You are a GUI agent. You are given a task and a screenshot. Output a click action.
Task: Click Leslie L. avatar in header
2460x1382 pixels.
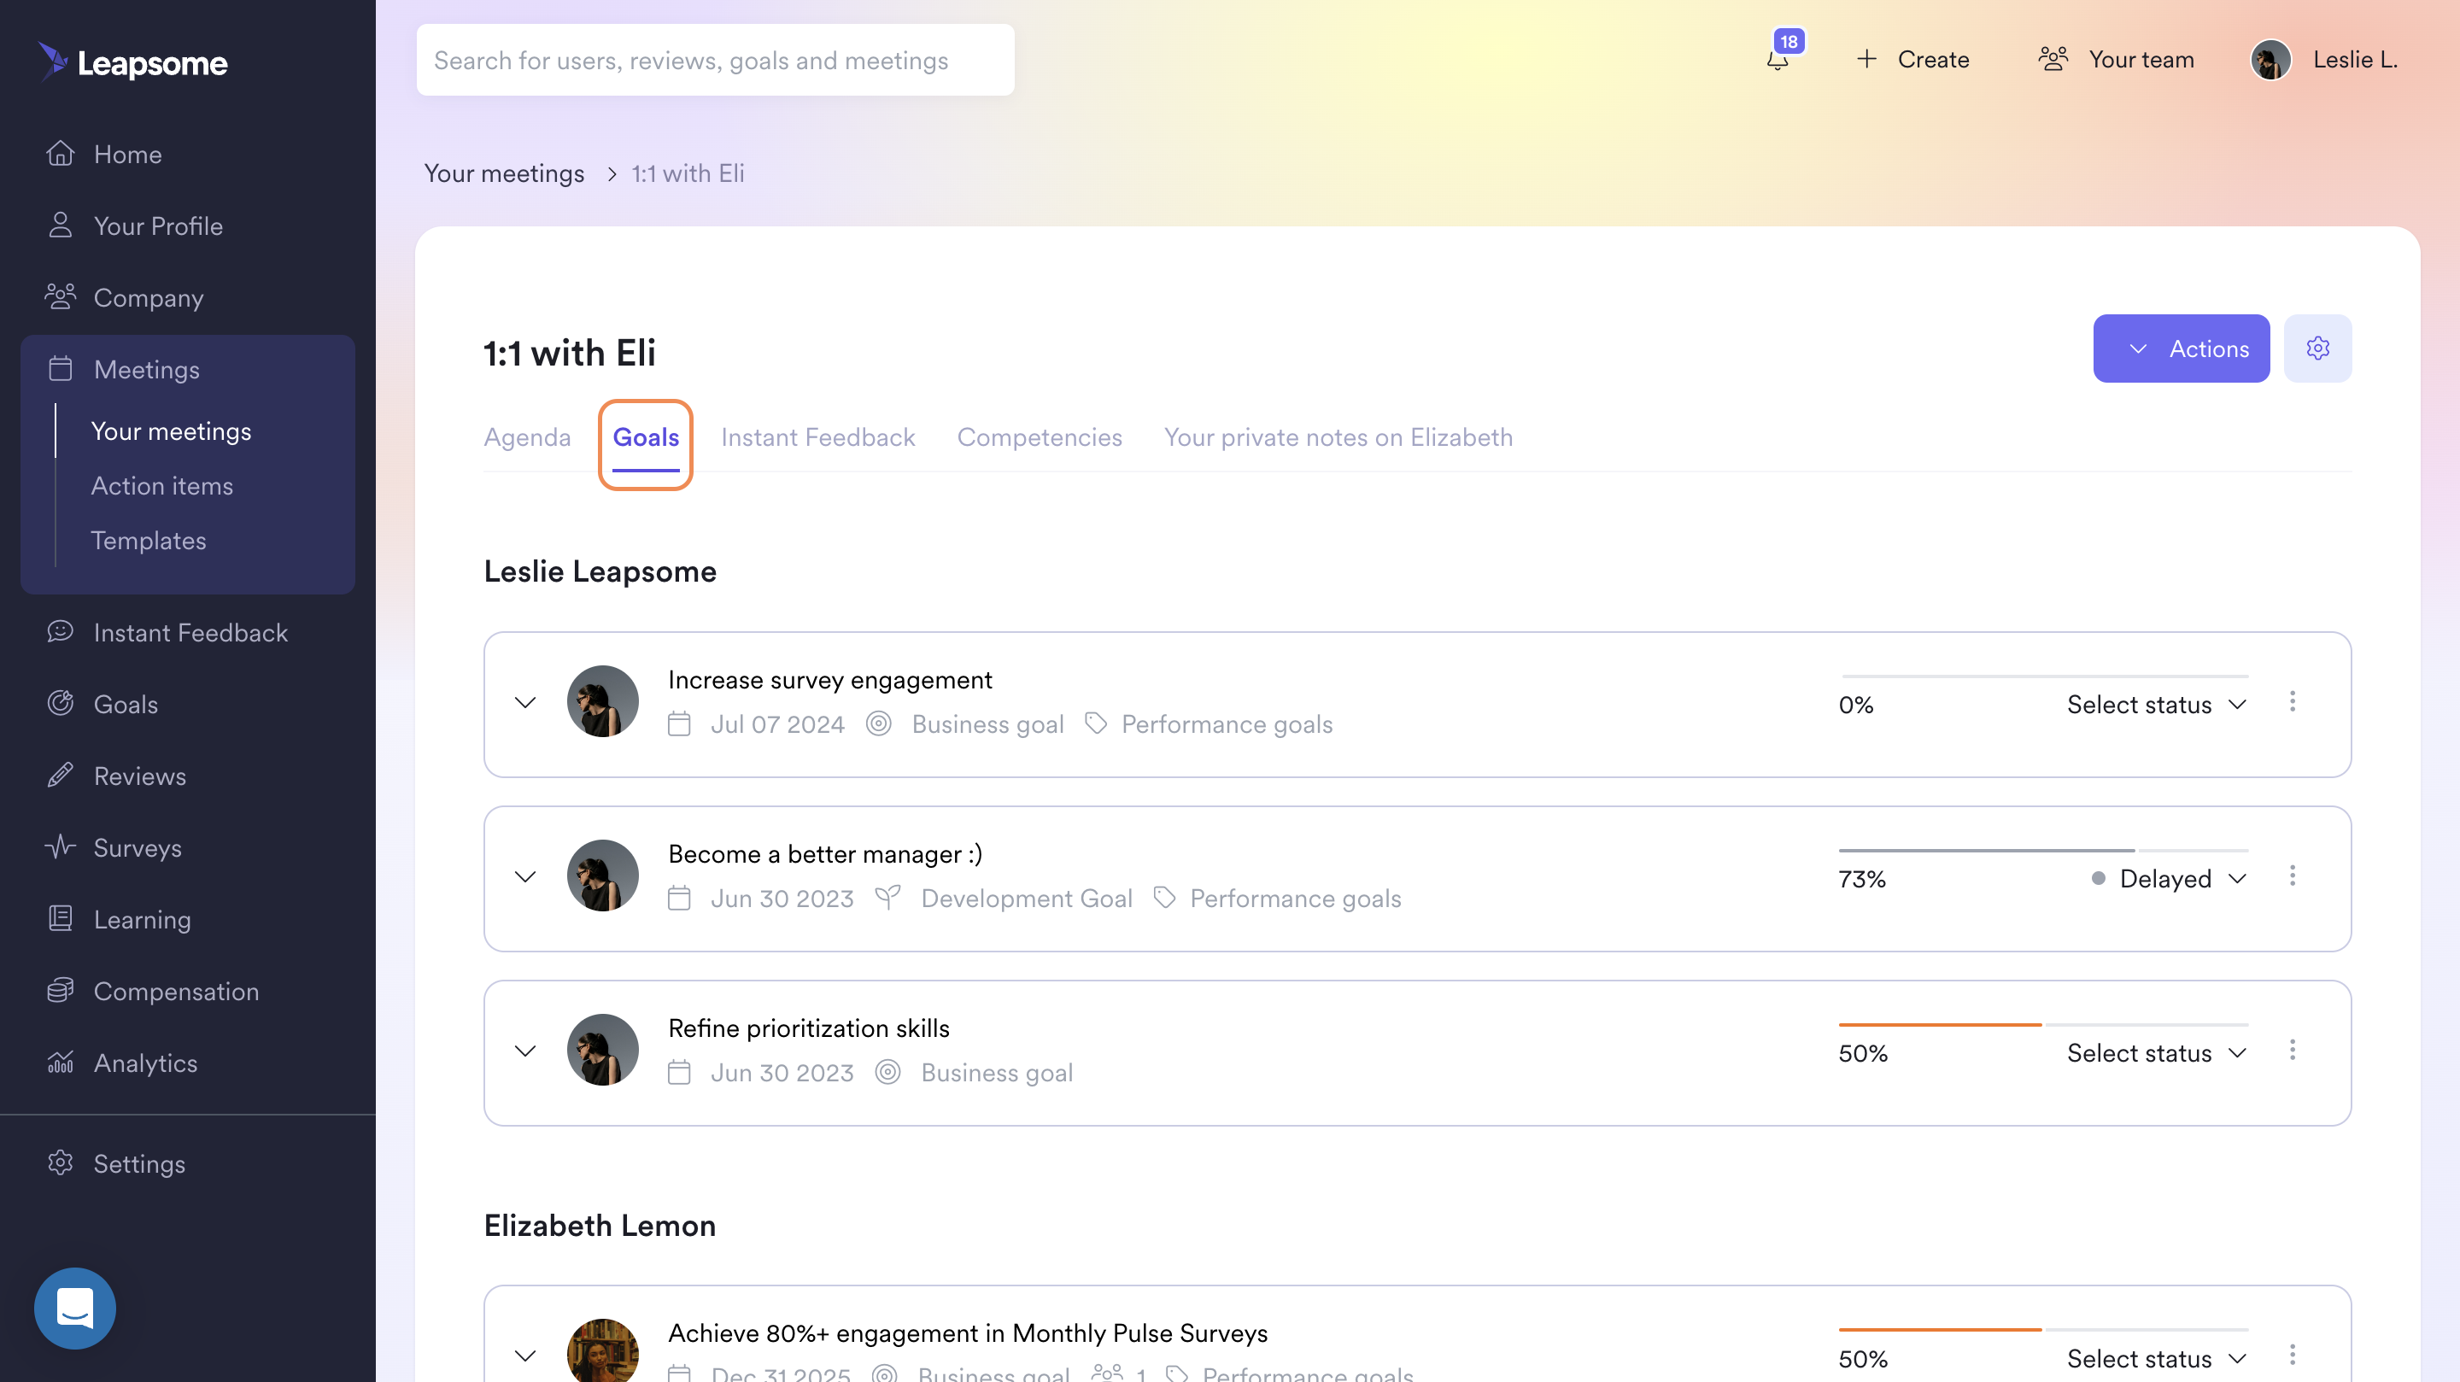click(2271, 59)
